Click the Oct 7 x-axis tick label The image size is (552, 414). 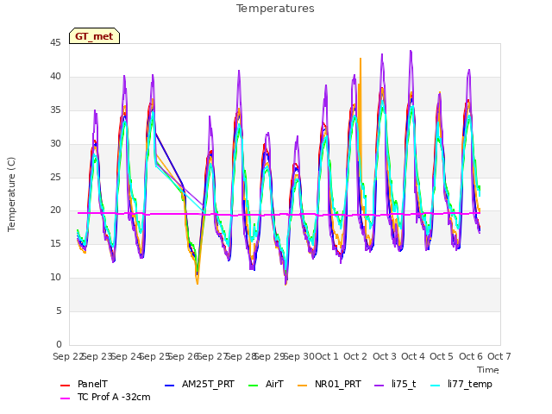499,356
